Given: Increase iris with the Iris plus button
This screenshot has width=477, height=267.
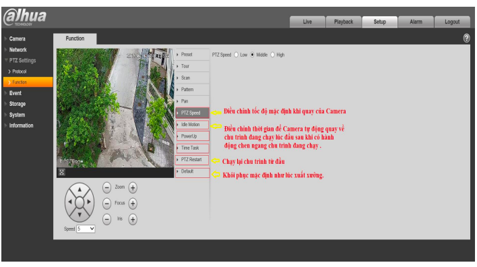Looking at the screenshot, I should point(133,219).
